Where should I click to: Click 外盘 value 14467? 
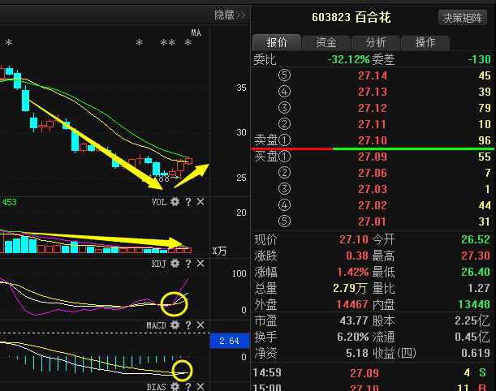(x=352, y=304)
